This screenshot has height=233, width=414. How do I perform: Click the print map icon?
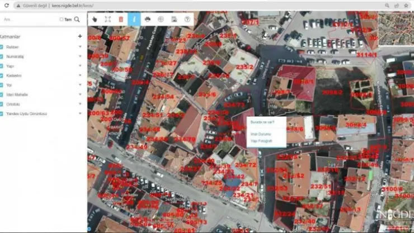[x=148, y=19]
